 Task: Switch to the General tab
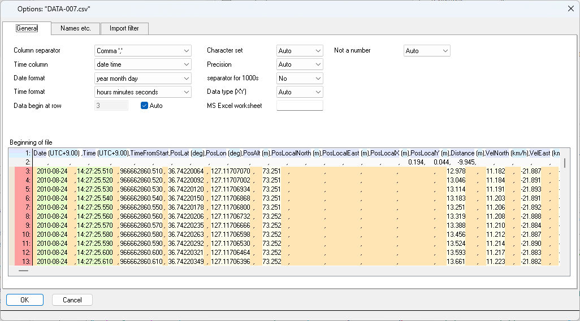(x=27, y=28)
